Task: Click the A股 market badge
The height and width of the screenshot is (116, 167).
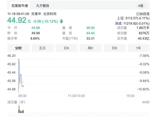Action: (x=140, y=6)
